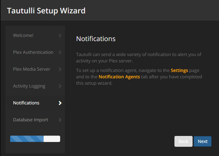Click the white chevron beside Notifications step
This screenshot has height=156, width=219.
coord(60,103)
